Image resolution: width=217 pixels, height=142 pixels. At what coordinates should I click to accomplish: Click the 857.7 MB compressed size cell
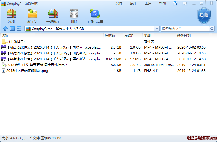[133, 59]
